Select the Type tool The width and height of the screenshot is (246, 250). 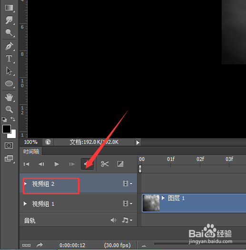click(x=9, y=59)
